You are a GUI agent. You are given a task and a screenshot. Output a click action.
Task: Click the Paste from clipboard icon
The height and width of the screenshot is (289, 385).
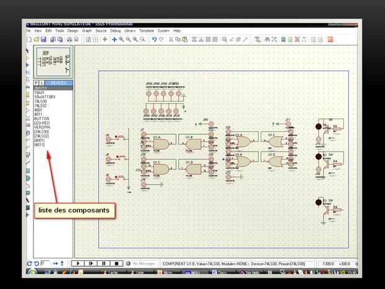(x=184, y=39)
